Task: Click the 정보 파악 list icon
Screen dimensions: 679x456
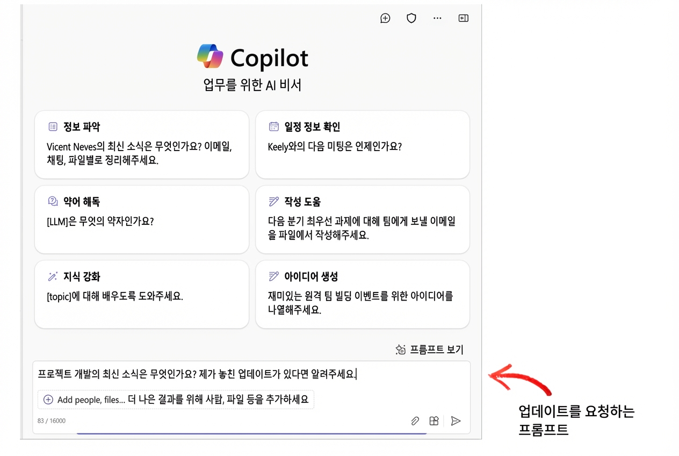Action: [53, 127]
